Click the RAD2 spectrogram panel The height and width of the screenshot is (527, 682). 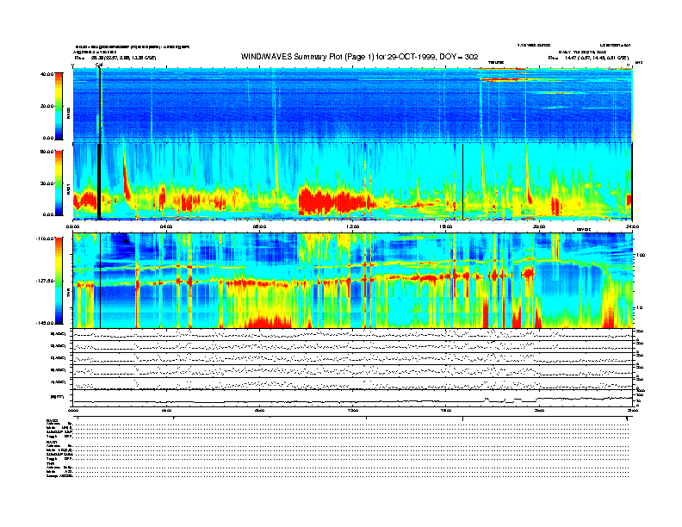pyautogui.click(x=352, y=104)
